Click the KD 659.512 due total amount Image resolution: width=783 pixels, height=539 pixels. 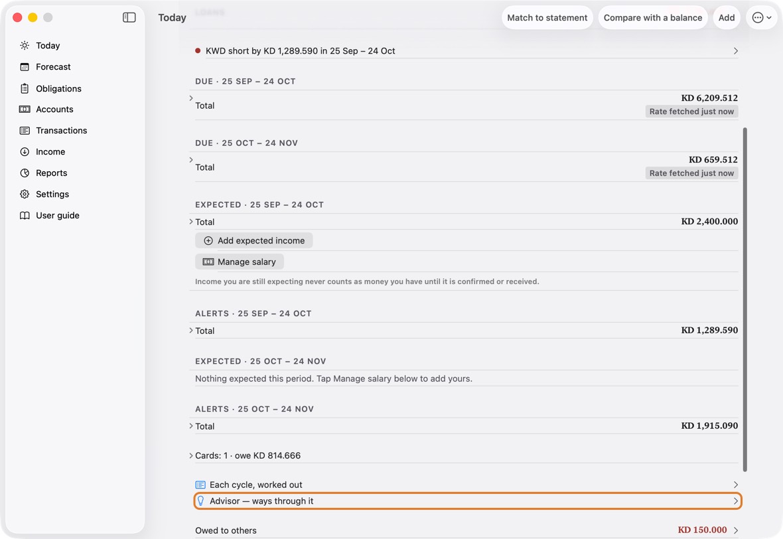pyautogui.click(x=713, y=160)
